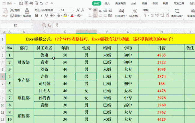Expand the Name Box dropdown arrow
Viewport: 195px width, 123px height.
click(32, 26)
